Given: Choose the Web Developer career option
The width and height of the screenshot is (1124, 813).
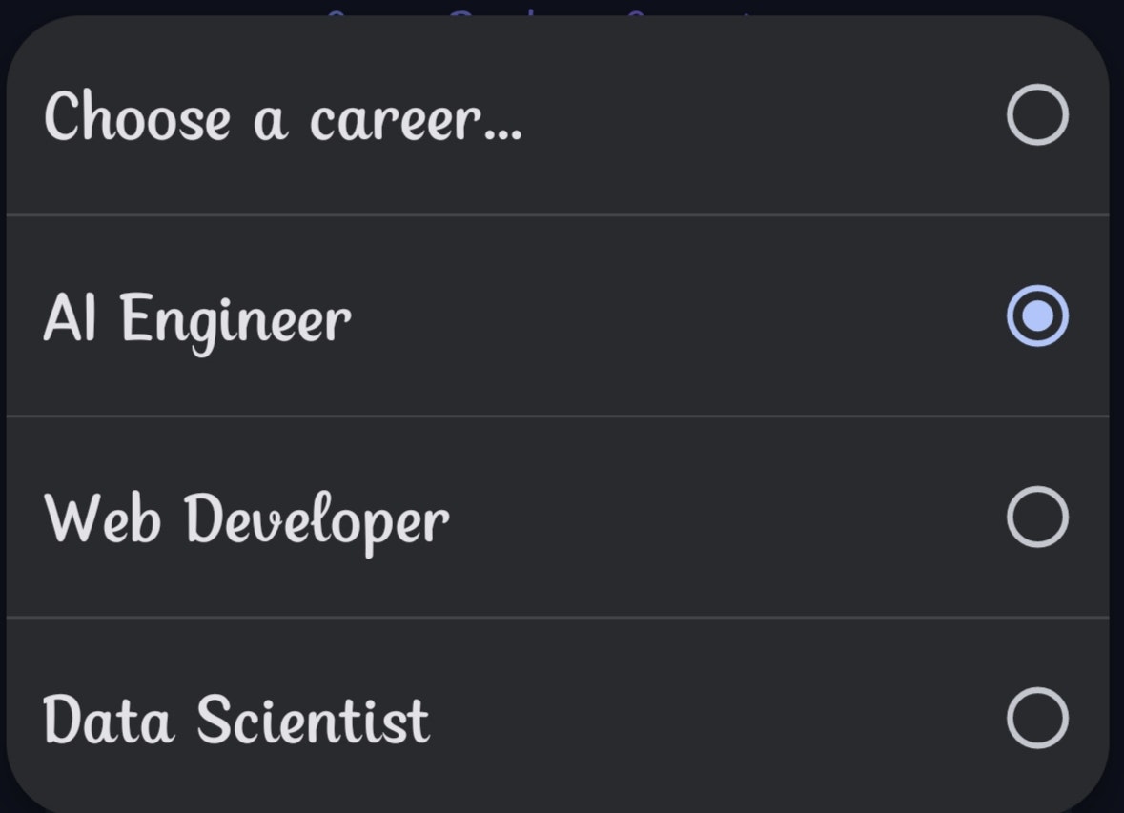Looking at the screenshot, I should 562,515.
